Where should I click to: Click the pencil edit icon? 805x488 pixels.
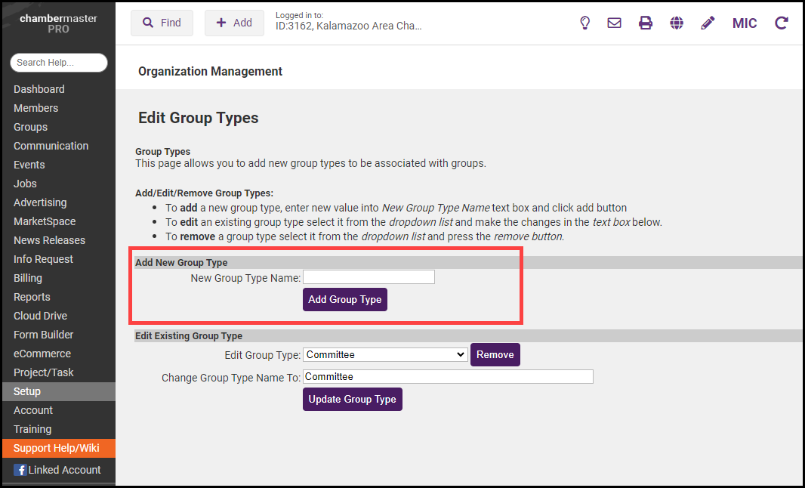pyautogui.click(x=708, y=23)
